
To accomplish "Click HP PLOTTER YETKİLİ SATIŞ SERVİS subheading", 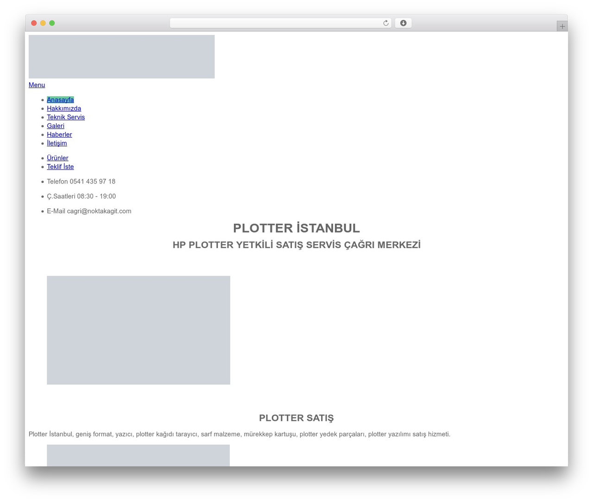I will click(x=296, y=245).
